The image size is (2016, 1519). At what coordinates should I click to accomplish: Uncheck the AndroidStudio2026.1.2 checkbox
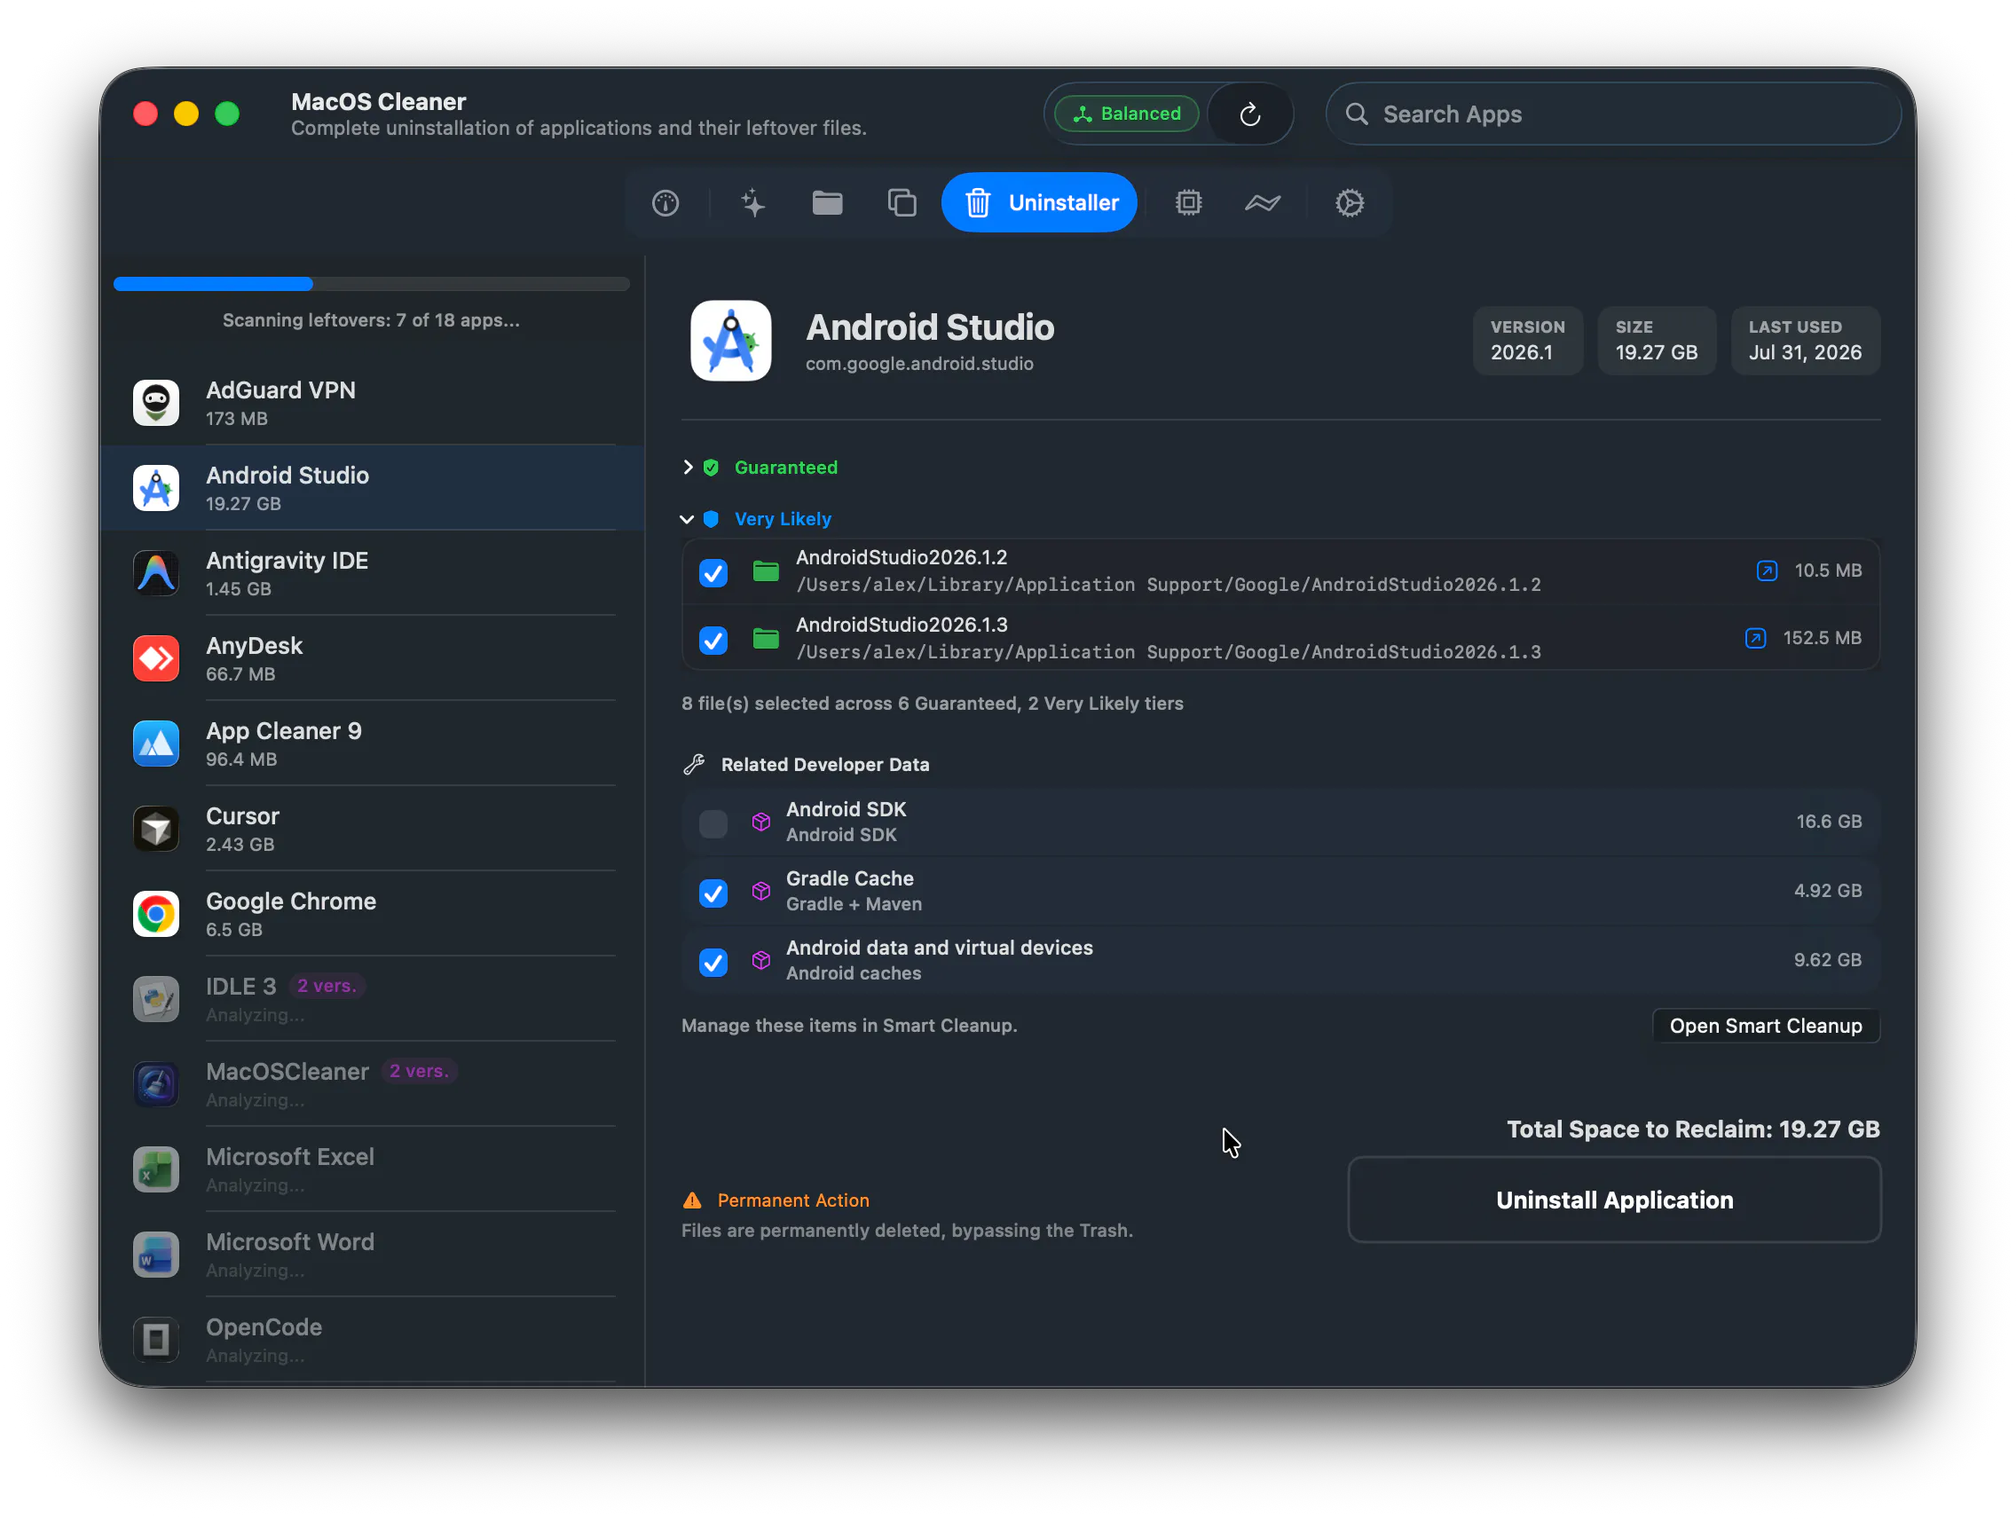(713, 572)
